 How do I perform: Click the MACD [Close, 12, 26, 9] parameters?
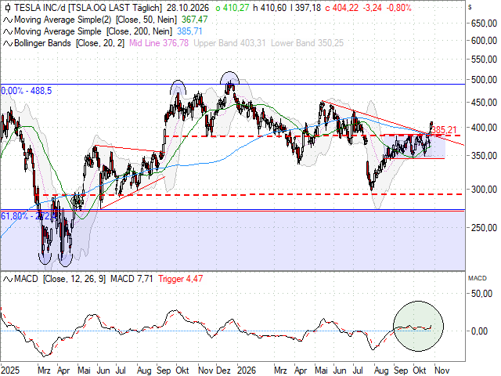74,279
